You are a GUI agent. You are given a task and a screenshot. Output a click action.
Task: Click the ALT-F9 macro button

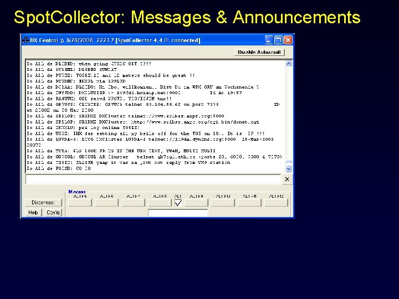196,203
